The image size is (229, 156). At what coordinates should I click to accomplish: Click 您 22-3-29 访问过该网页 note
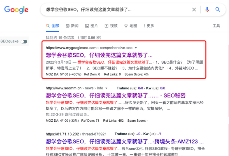click(67, 115)
